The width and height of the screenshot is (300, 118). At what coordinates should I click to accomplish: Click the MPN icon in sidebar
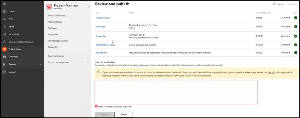4,27
